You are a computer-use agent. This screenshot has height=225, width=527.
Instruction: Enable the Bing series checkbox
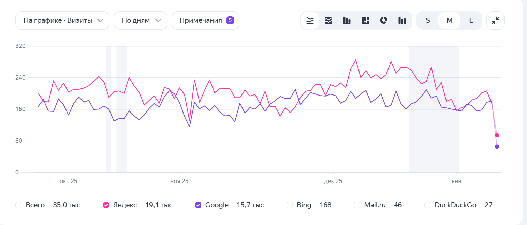point(290,205)
